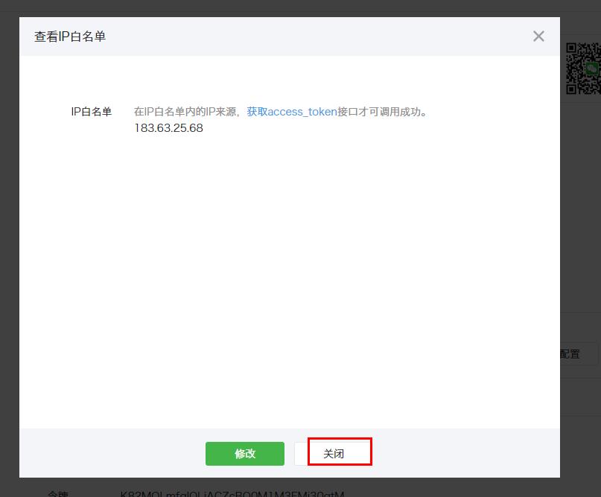
Task: Click the text 接口才可调用成功
Action: point(383,112)
